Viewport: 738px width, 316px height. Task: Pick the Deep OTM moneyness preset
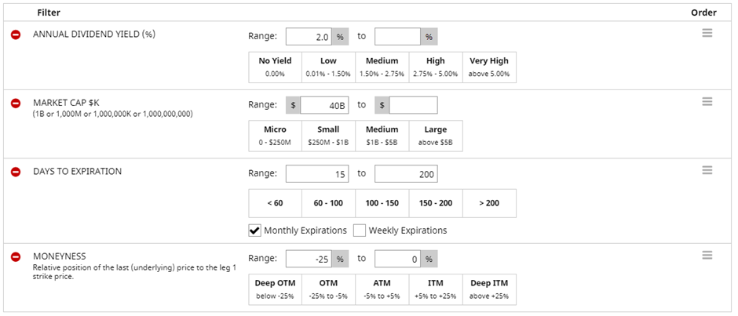[275, 289]
